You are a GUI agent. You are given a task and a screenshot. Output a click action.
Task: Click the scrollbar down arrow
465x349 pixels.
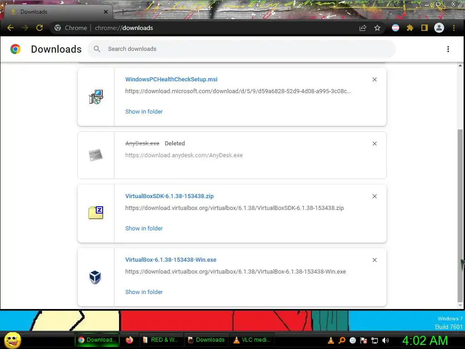(460, 305)
